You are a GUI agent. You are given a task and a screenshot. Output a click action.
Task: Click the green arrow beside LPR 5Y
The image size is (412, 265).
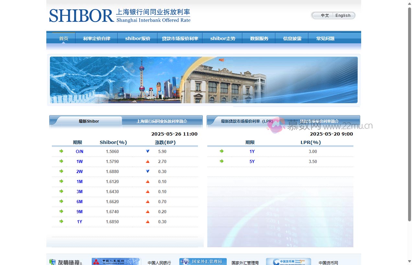click(222, 161)
